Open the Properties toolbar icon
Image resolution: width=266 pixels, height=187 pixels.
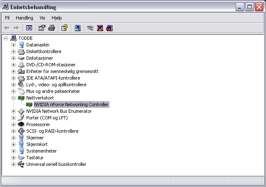(42, 28)
